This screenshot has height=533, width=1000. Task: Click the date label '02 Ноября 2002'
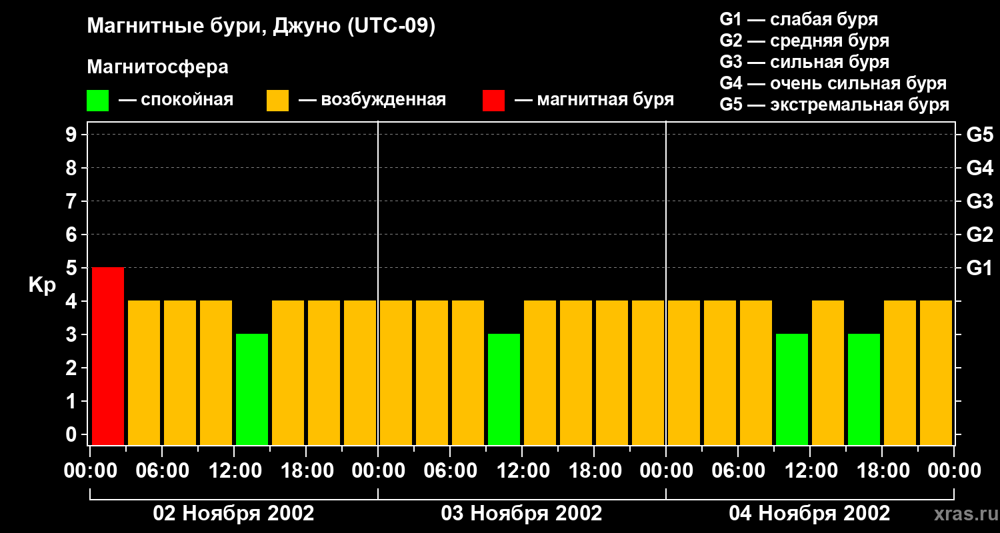tap(233, 513)
